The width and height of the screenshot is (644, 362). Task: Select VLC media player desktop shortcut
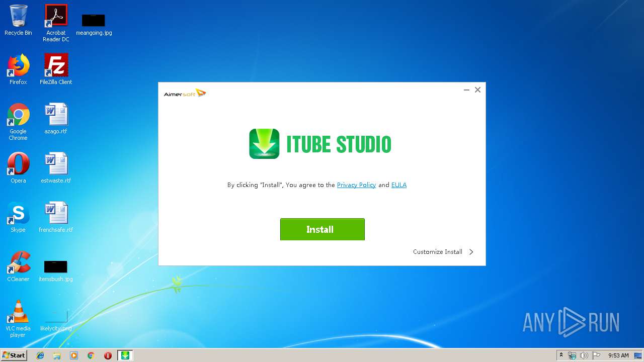pyautogui.click(x=18, y=319)
